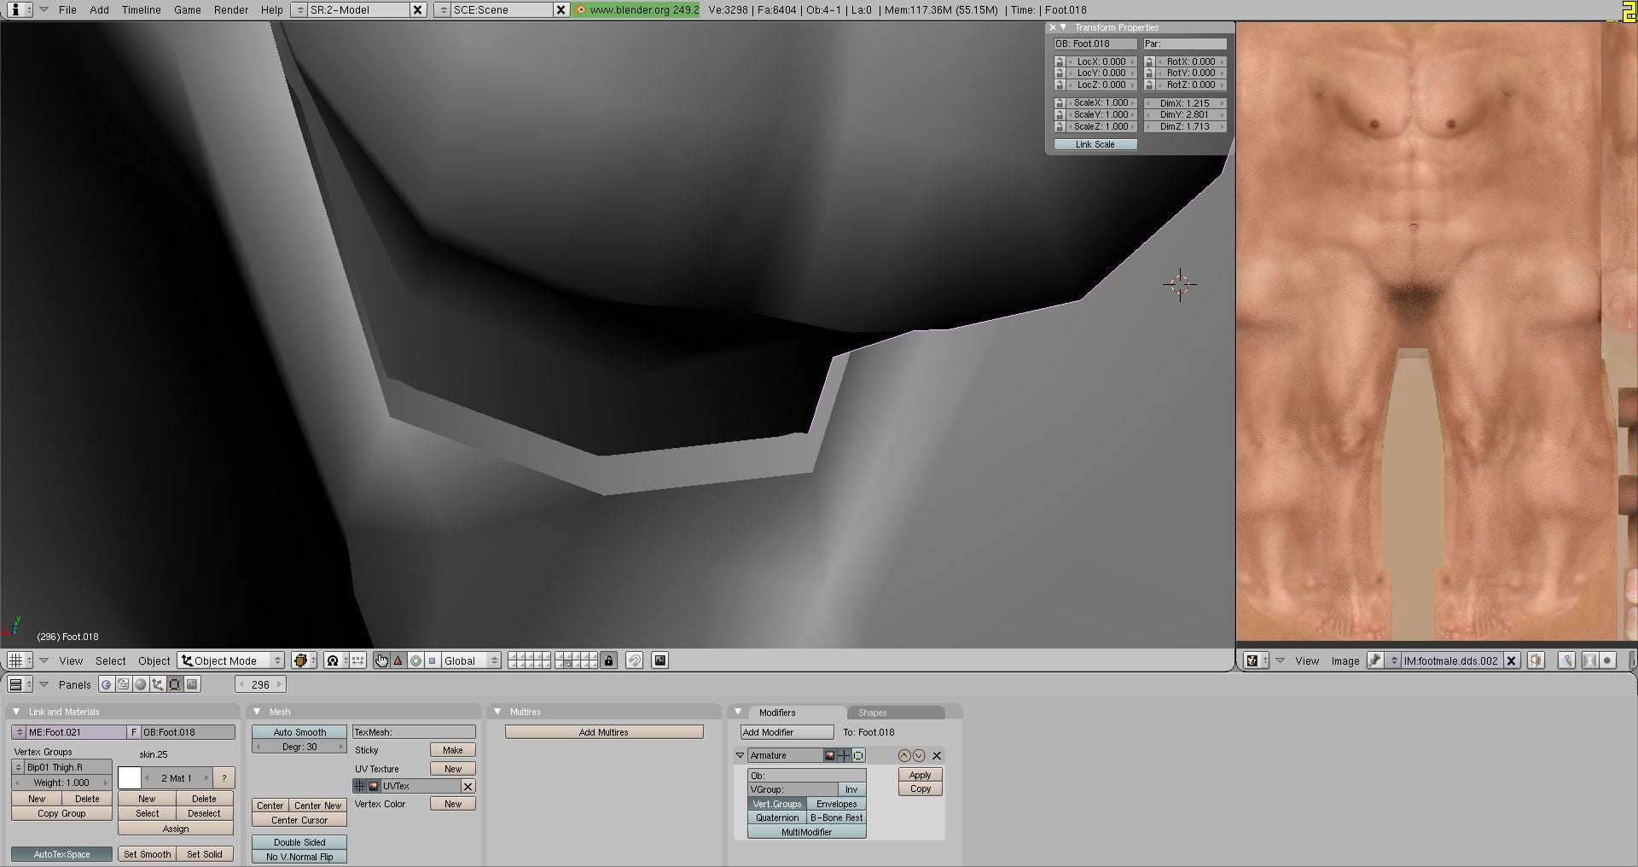The height and width of the screenshot is (867, 1638).
Task: Open the Object context axes icon
Action: coord(158,684)
